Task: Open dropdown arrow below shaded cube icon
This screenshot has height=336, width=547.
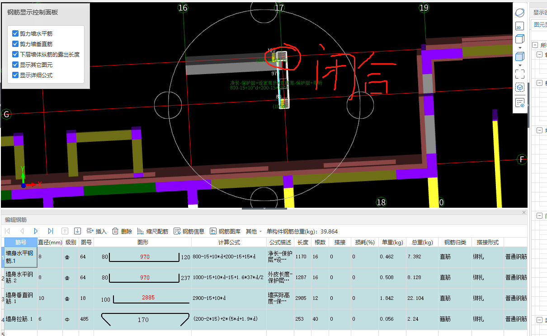Action: click(x=520, y=65)
